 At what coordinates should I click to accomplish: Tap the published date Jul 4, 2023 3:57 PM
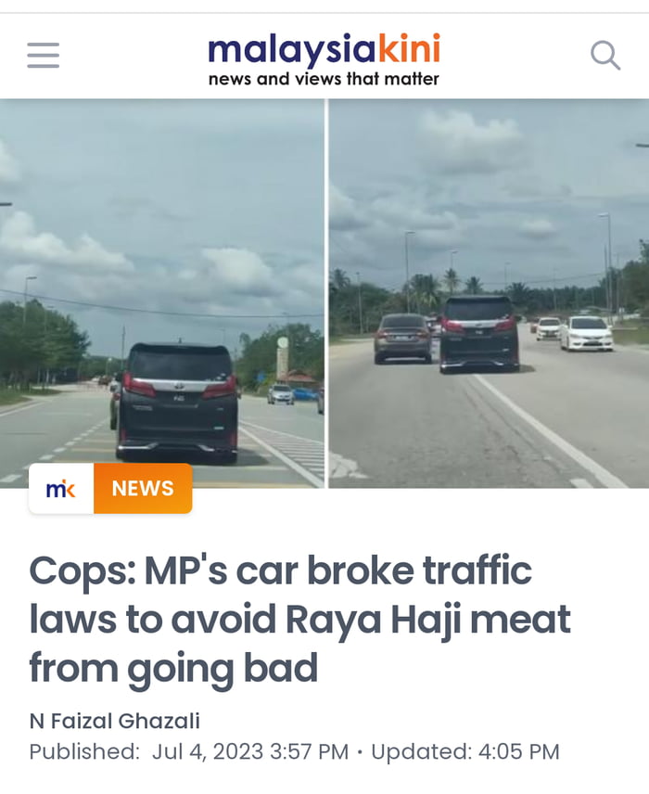click(250, 751)
